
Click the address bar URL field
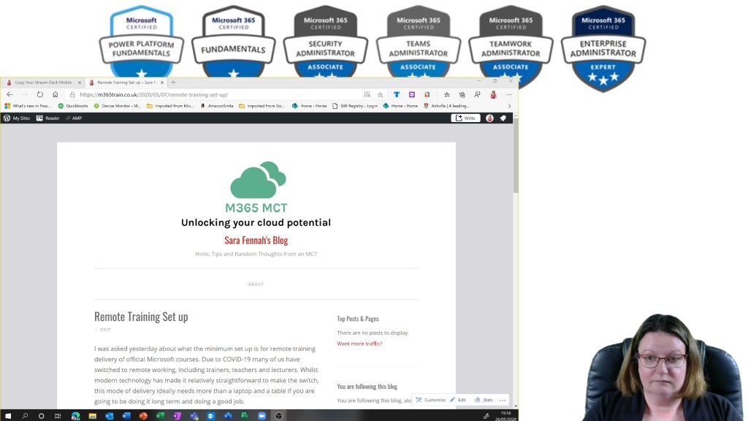pos(219,94)
